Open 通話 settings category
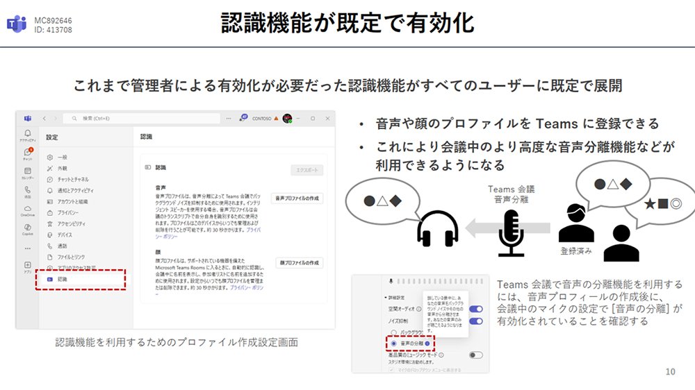The image size is (695, 390). [57, 246]
